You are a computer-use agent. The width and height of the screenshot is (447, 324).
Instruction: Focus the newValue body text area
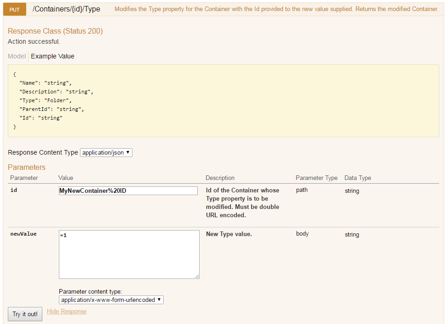click(x=129, y=255)
